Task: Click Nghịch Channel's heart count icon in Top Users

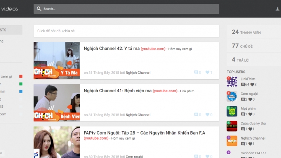Action: pyautogui.click(x=250, y=144)
